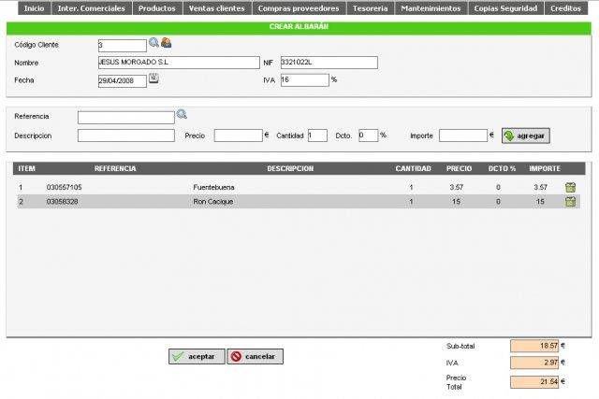Delete the Ron Cacique row via trash icon
Viewport: 599px width, 399px height.
[569, 202]
